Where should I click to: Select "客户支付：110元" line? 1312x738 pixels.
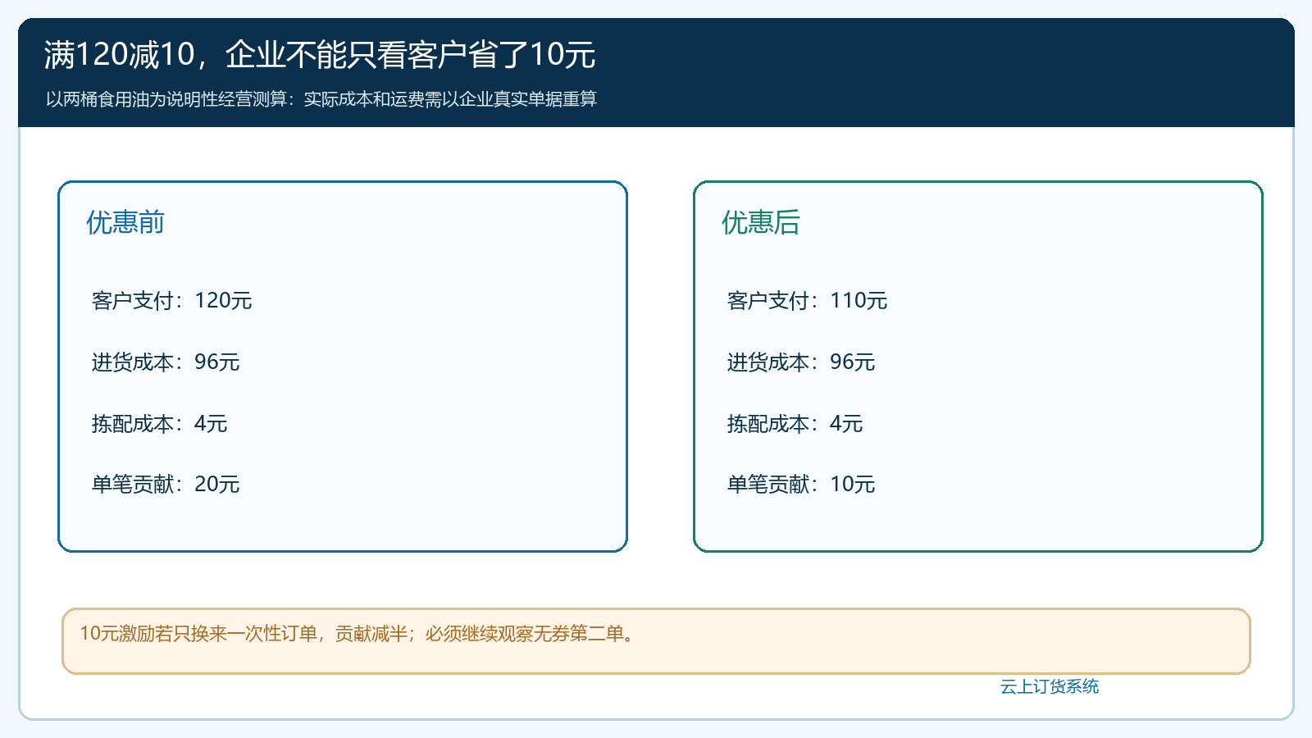click(x=808, y=301)
